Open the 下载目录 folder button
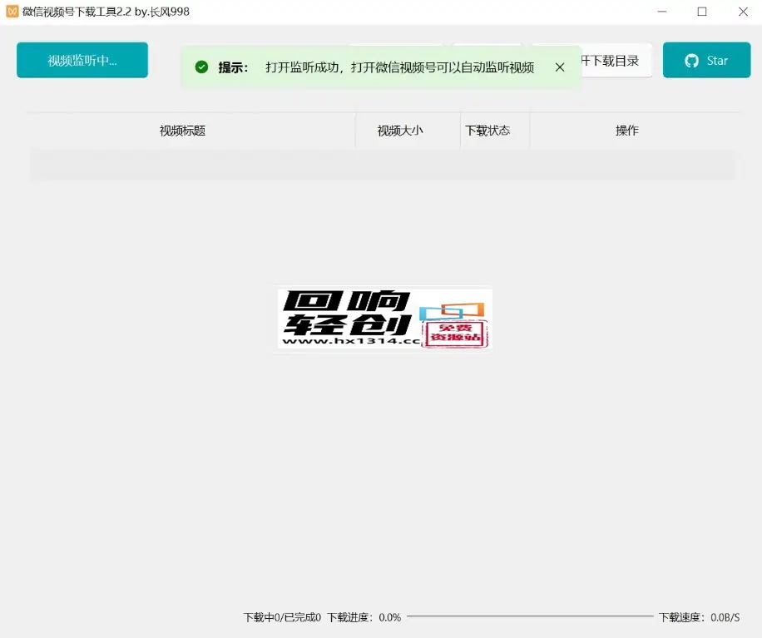Image resolution: width=762 pixels, height=638 pixels. coord(616,60)
